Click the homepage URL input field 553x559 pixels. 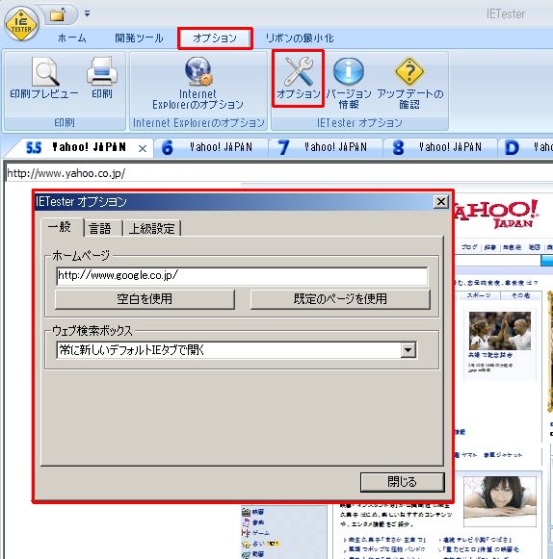[x=242, y=275]
